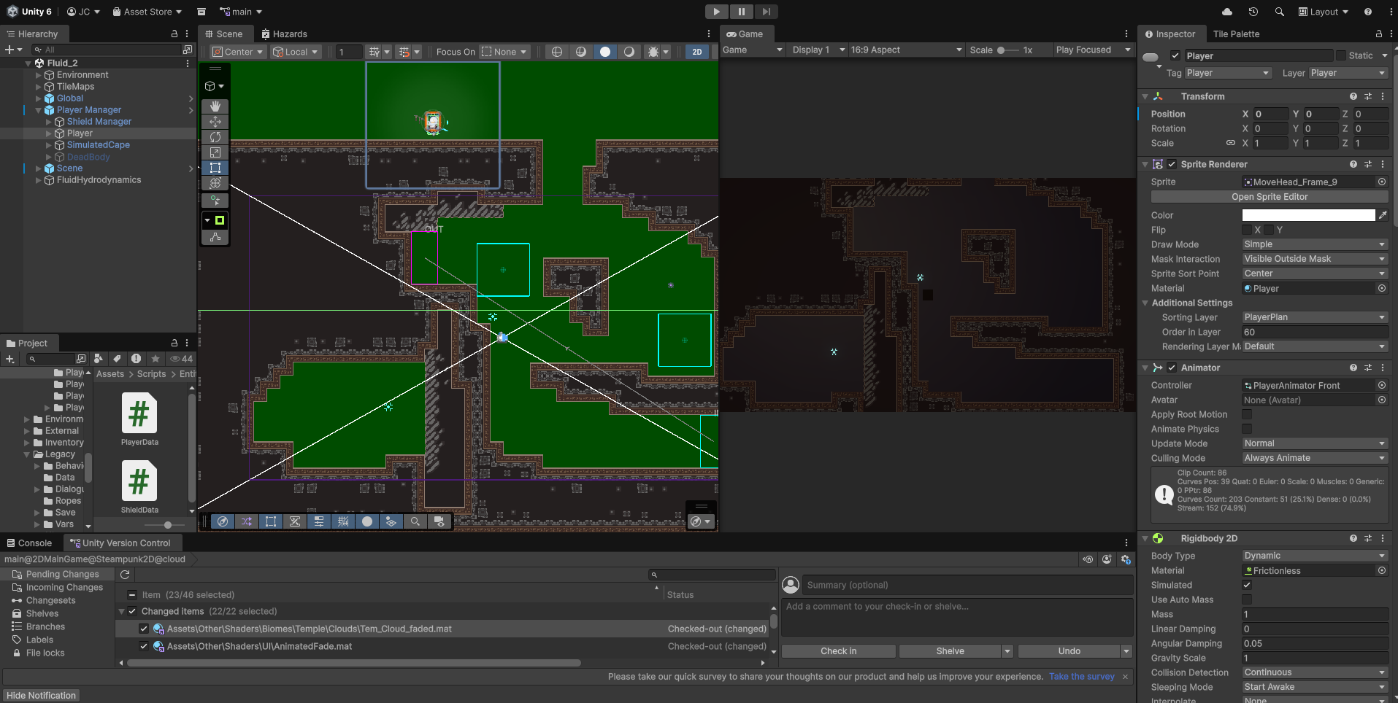
Task: Activate the Rect transform tool
Action: [x=215, y=168]
